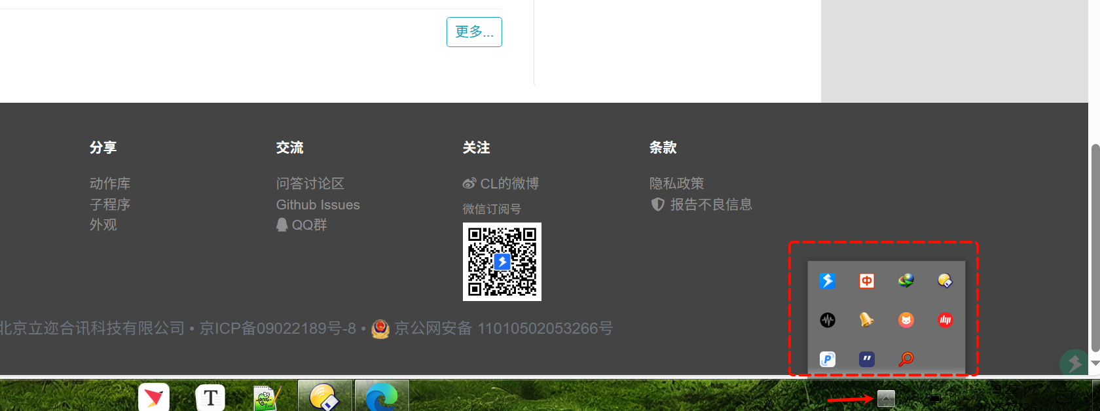This screenshot has height=411, width=1100.
Task: Click the 报告不良信息 link
Action: click(702, 204)
